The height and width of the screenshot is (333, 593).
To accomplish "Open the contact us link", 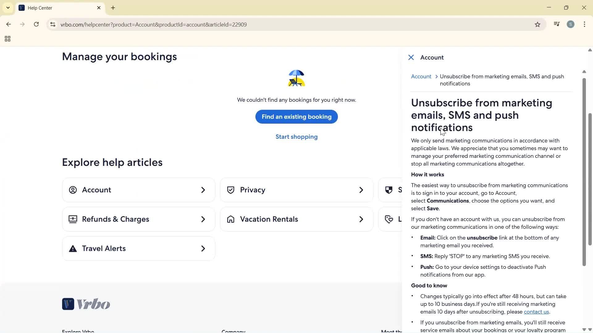I will (536, 312).
